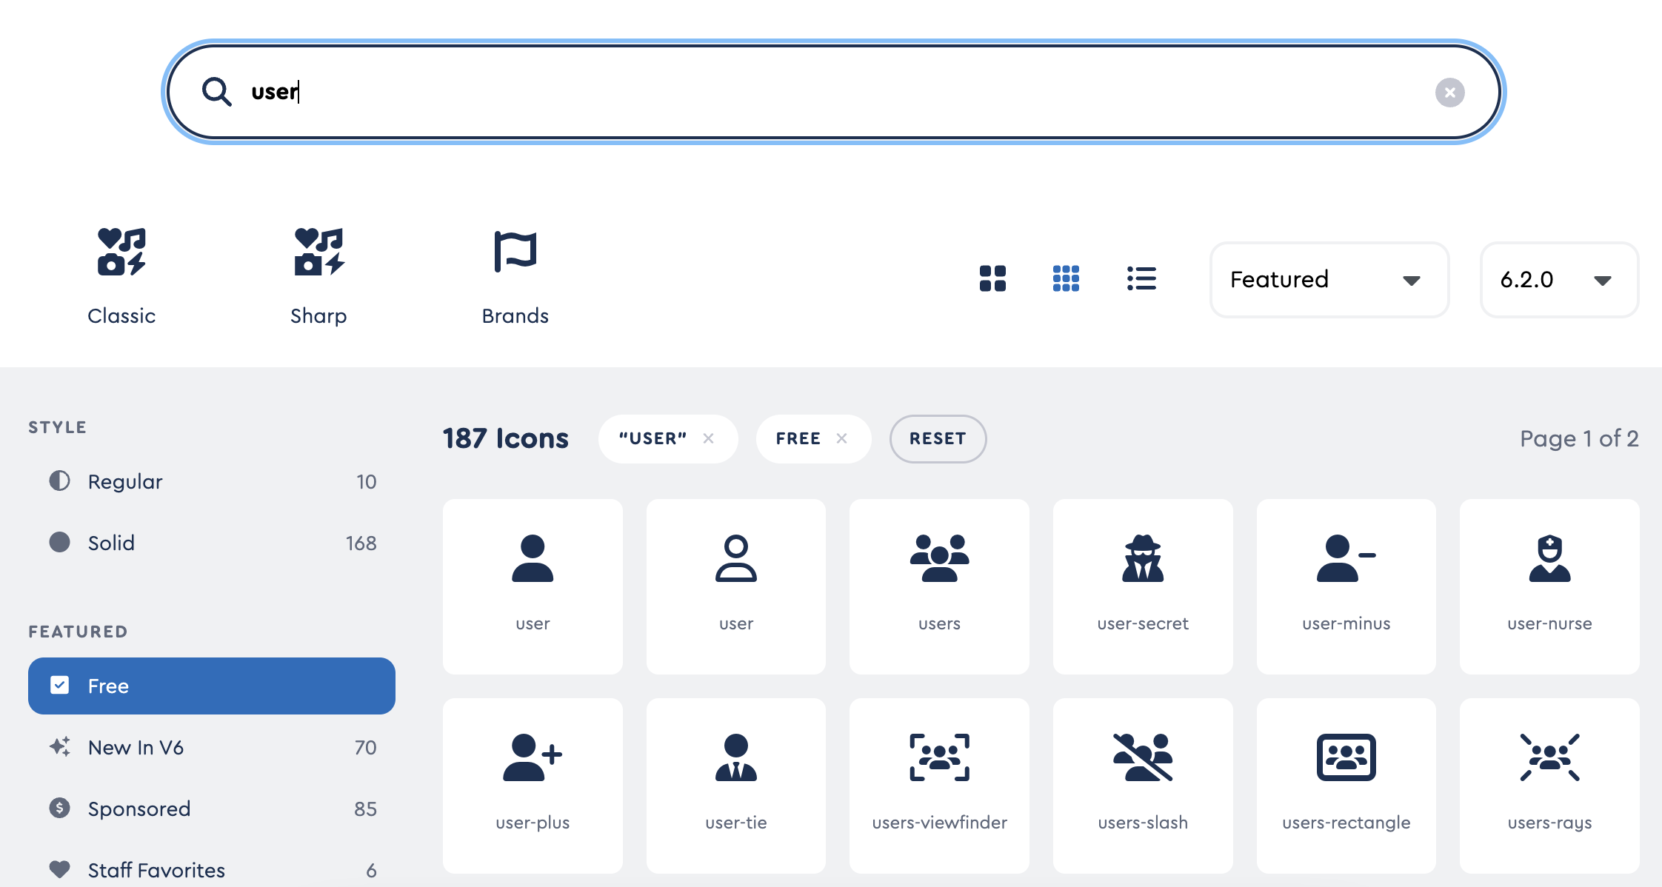The width and height of the screenshot is (1662, 887).
Task: Open the users-rays icon card
Action: click(1549, 786)
